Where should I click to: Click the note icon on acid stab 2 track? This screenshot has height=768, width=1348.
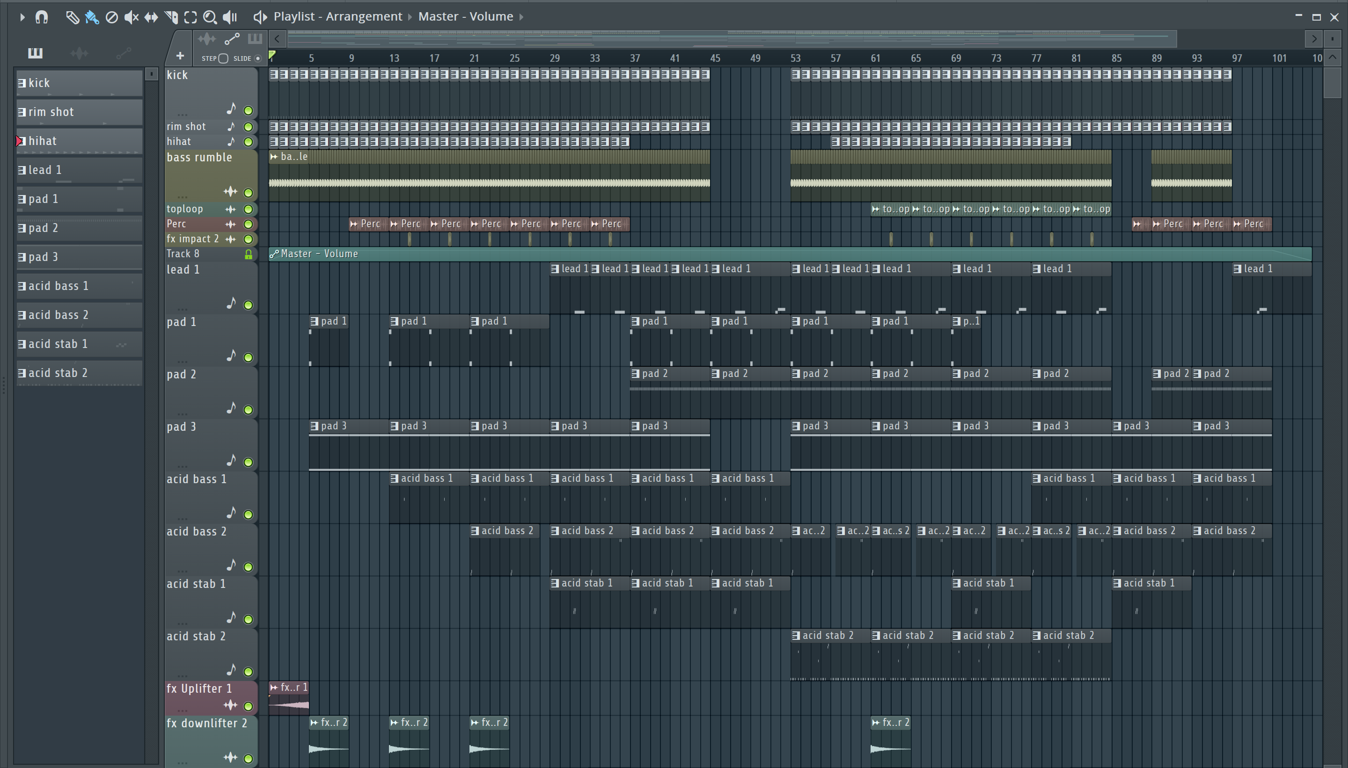click(x=231, y=670)
